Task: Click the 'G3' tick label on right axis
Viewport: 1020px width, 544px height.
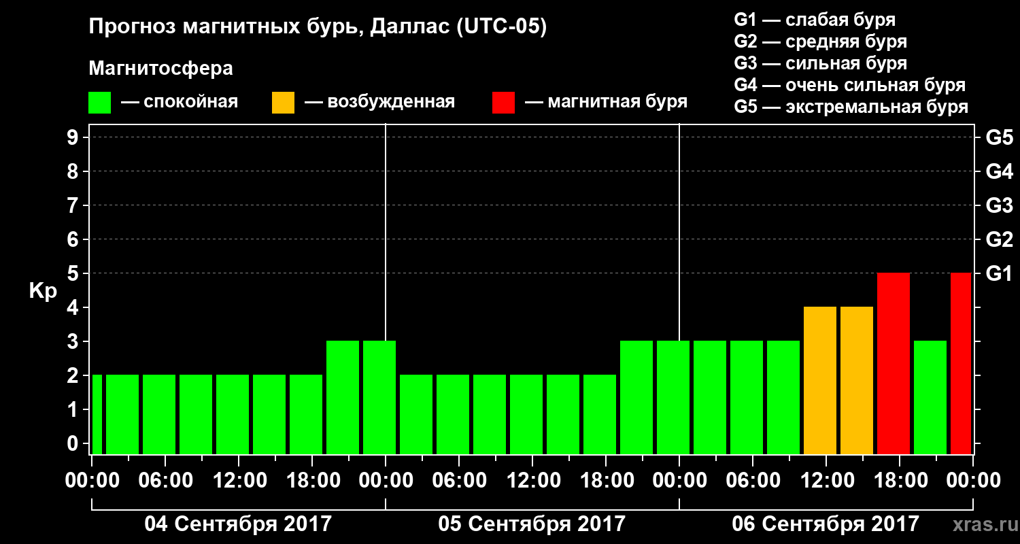Action: coord(999,205)
